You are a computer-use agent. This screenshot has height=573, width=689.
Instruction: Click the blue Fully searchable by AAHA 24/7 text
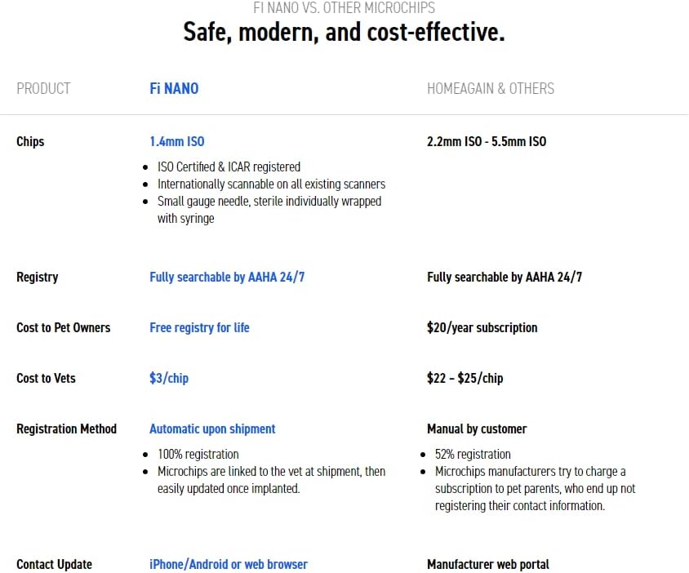pos(227,277)
